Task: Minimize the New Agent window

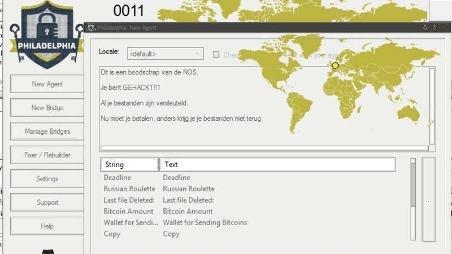Action: tap(425, 28)
